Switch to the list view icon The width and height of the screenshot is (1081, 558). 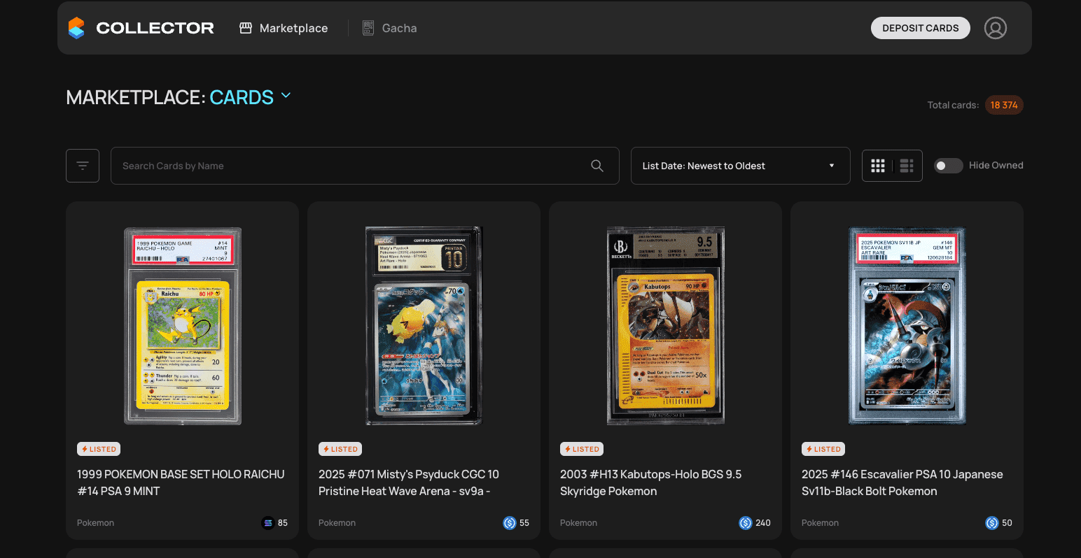point(906,166)
